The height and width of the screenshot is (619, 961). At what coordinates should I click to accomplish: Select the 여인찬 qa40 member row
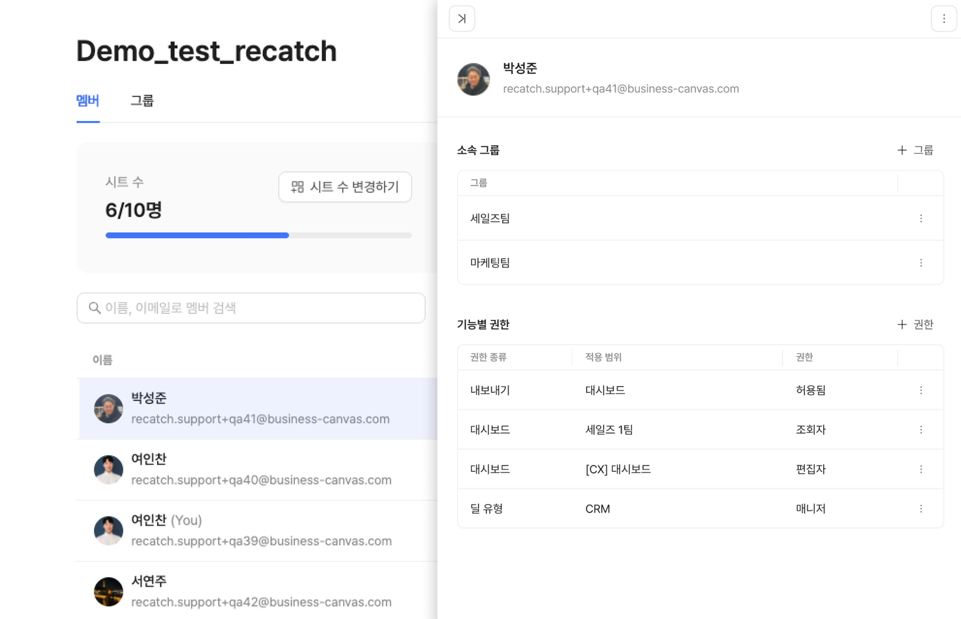pos(257,469)
